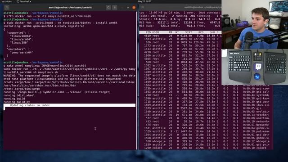Image resolution: width=288 pixels, height=162 pixels.
Task: Click the left terminal title asottile@unobox
Action: [70, 8]
